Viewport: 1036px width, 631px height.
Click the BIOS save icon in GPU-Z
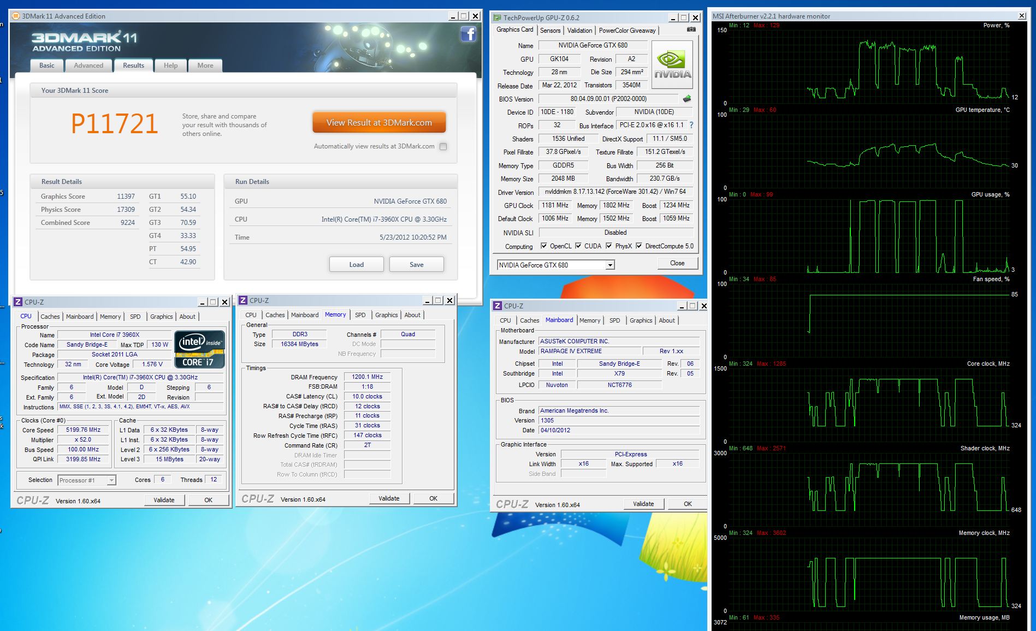tap(687, 99)
